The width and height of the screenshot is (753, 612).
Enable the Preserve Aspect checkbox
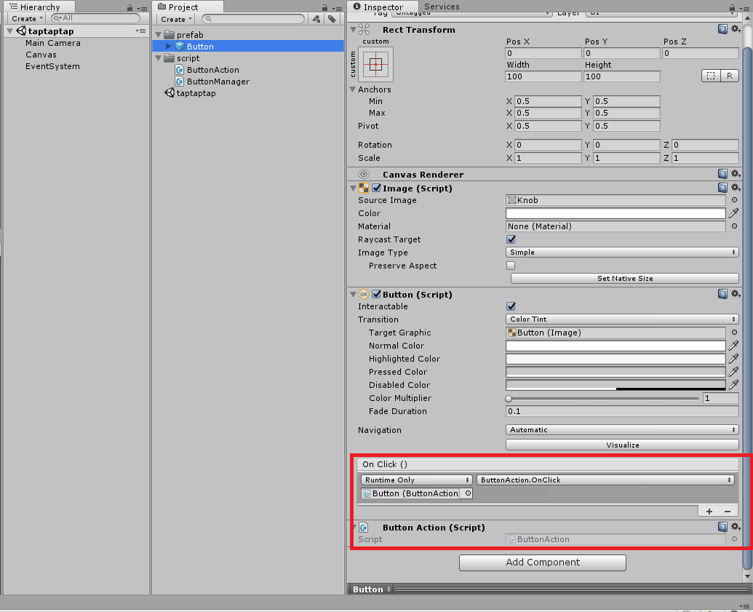pyautogui.click(x=511, y=266)
